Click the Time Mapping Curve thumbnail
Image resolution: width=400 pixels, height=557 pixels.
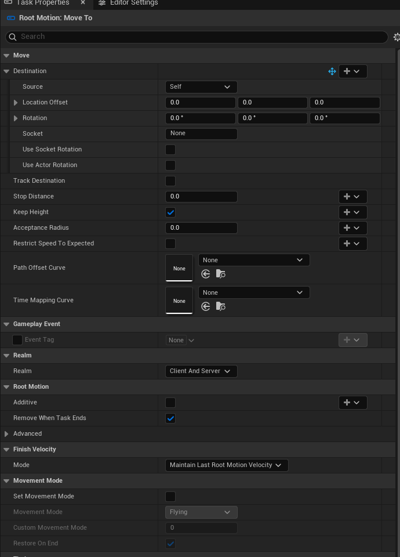(x=179, y=301)
